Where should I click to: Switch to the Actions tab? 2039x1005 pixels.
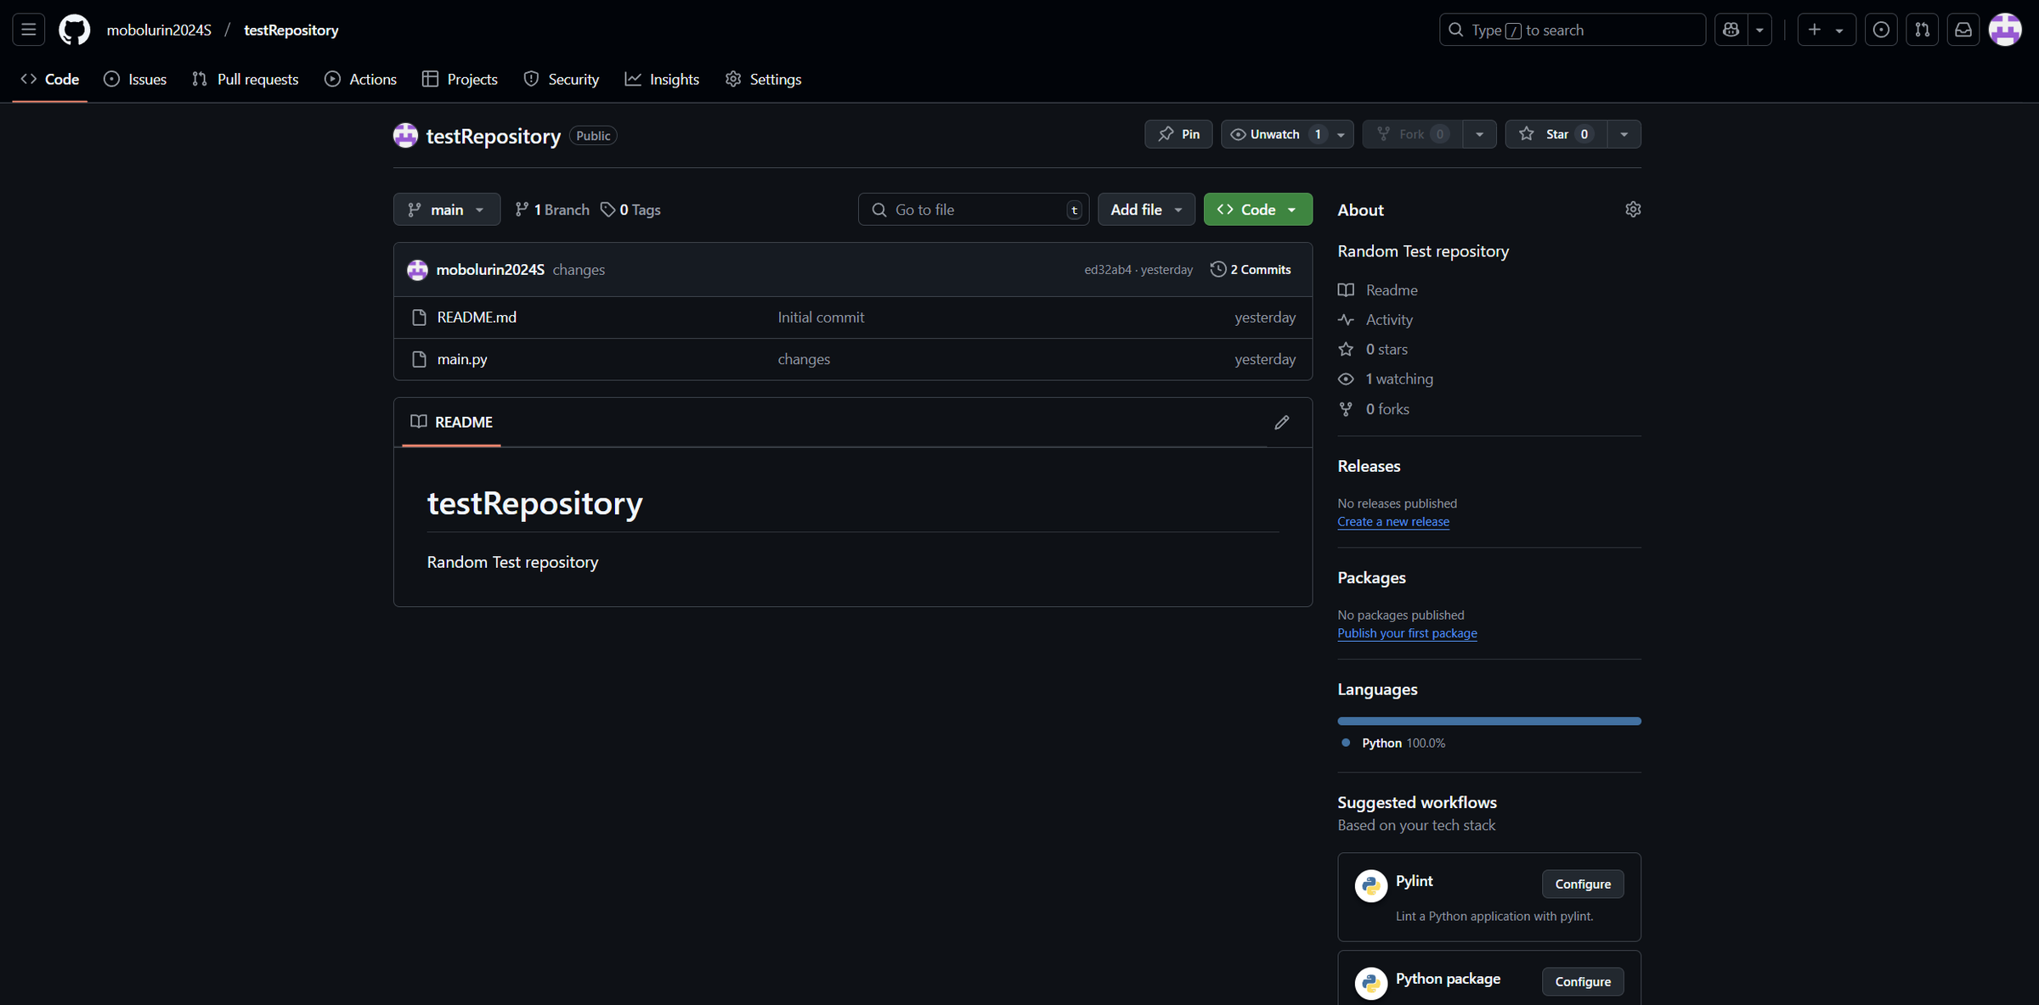pos(360,79)
